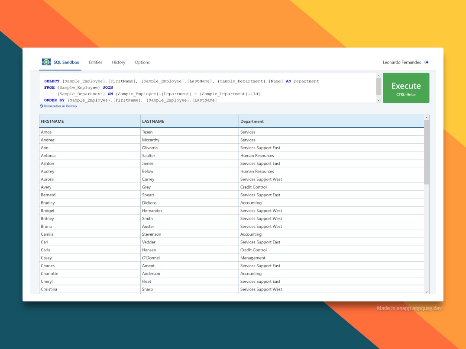Open the History tab
Screen dimensions: 466x349
[x=118, y=62]
